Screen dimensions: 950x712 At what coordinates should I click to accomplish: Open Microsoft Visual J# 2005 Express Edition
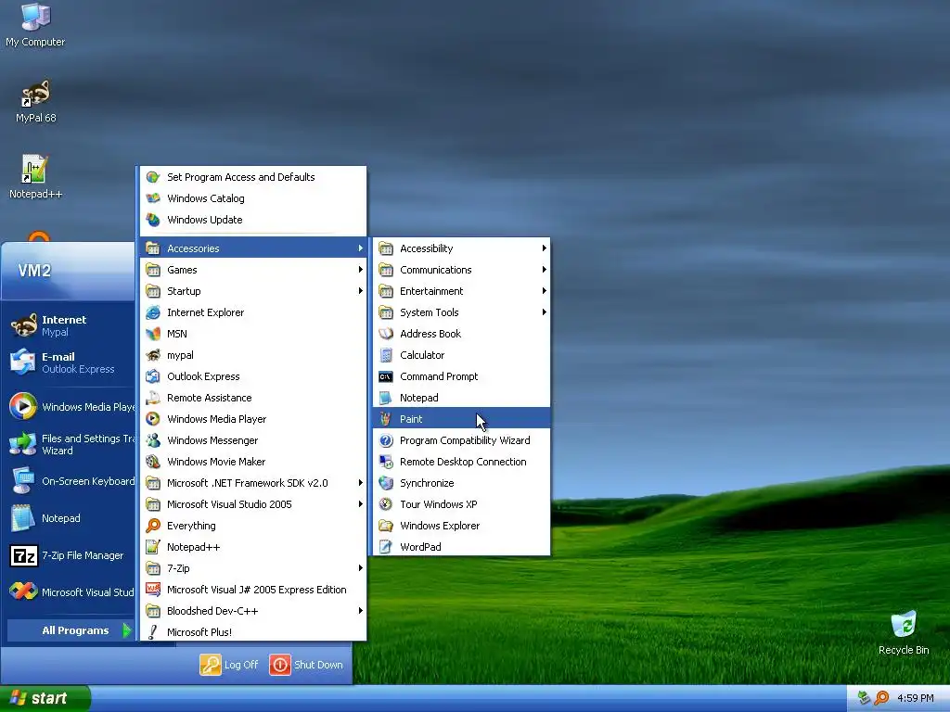(x=253, y=590)
